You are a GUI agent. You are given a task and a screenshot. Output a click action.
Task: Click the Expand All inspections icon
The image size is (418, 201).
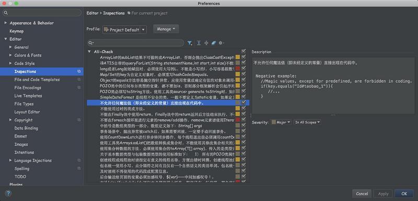tap(199, 43)
